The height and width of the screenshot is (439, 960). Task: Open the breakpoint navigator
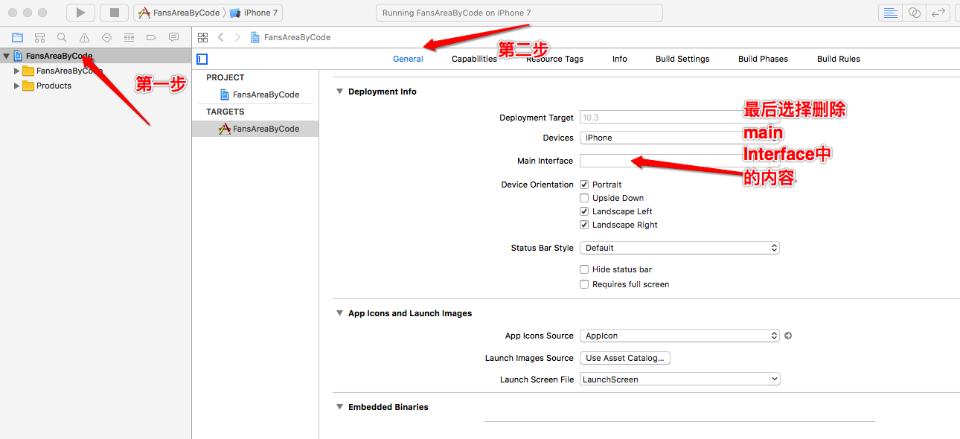pos(151,37)
